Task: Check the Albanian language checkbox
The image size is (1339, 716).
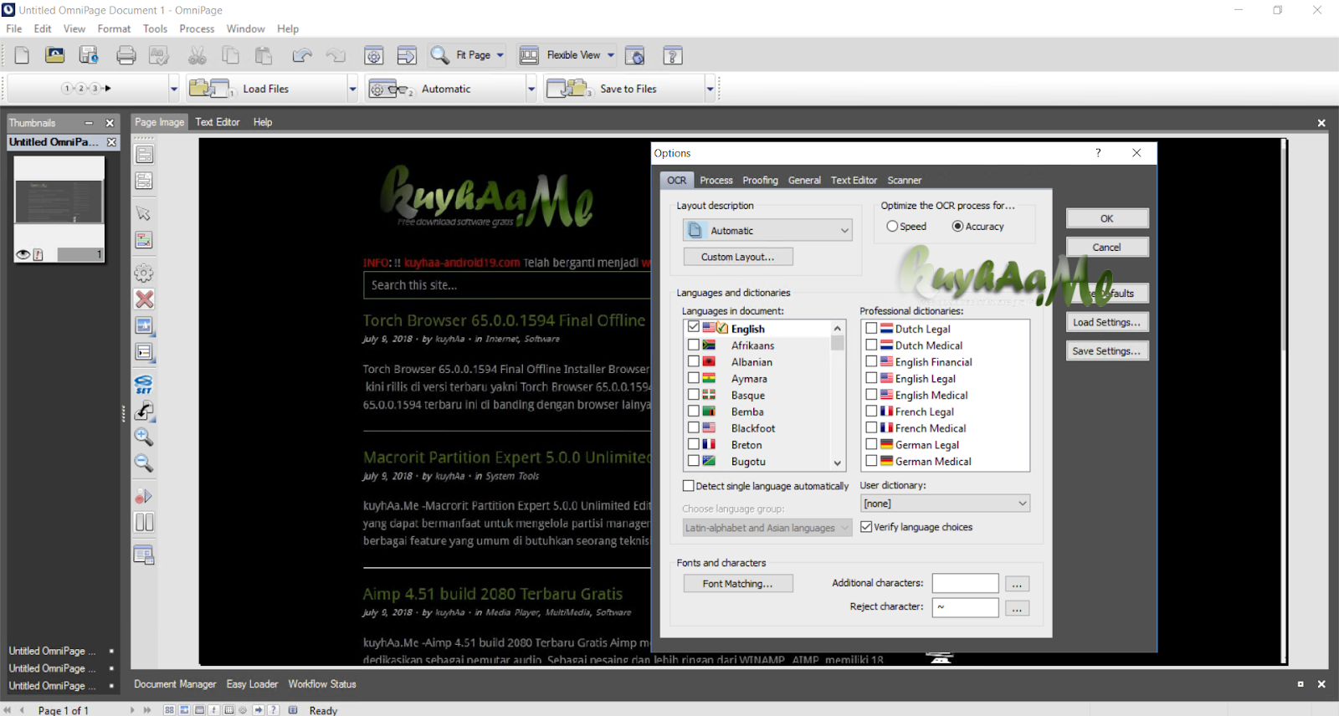Action: pyautogui.click(x=694, y=361)
